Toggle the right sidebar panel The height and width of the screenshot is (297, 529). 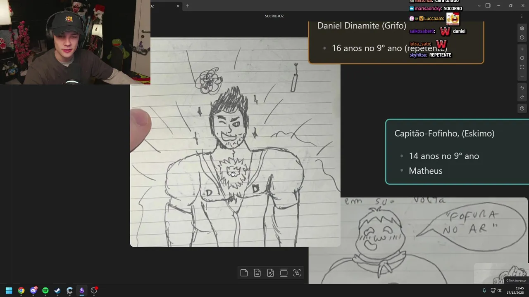[x=488, y=6]
